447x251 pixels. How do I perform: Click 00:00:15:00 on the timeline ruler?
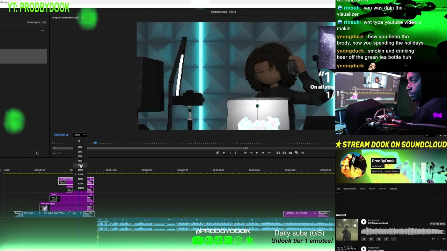point(111,170)
